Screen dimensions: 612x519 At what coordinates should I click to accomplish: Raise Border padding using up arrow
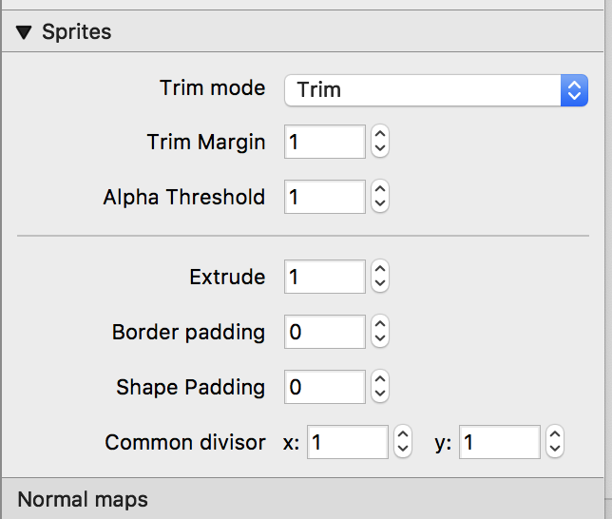point(380,326)
